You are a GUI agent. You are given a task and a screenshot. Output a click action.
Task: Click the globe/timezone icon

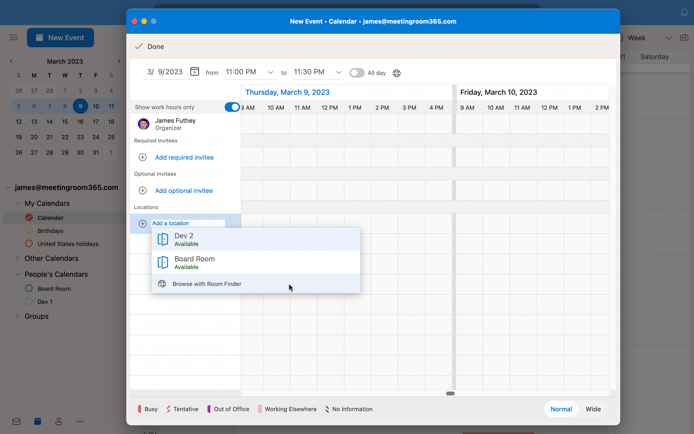(x=397, y=73)
